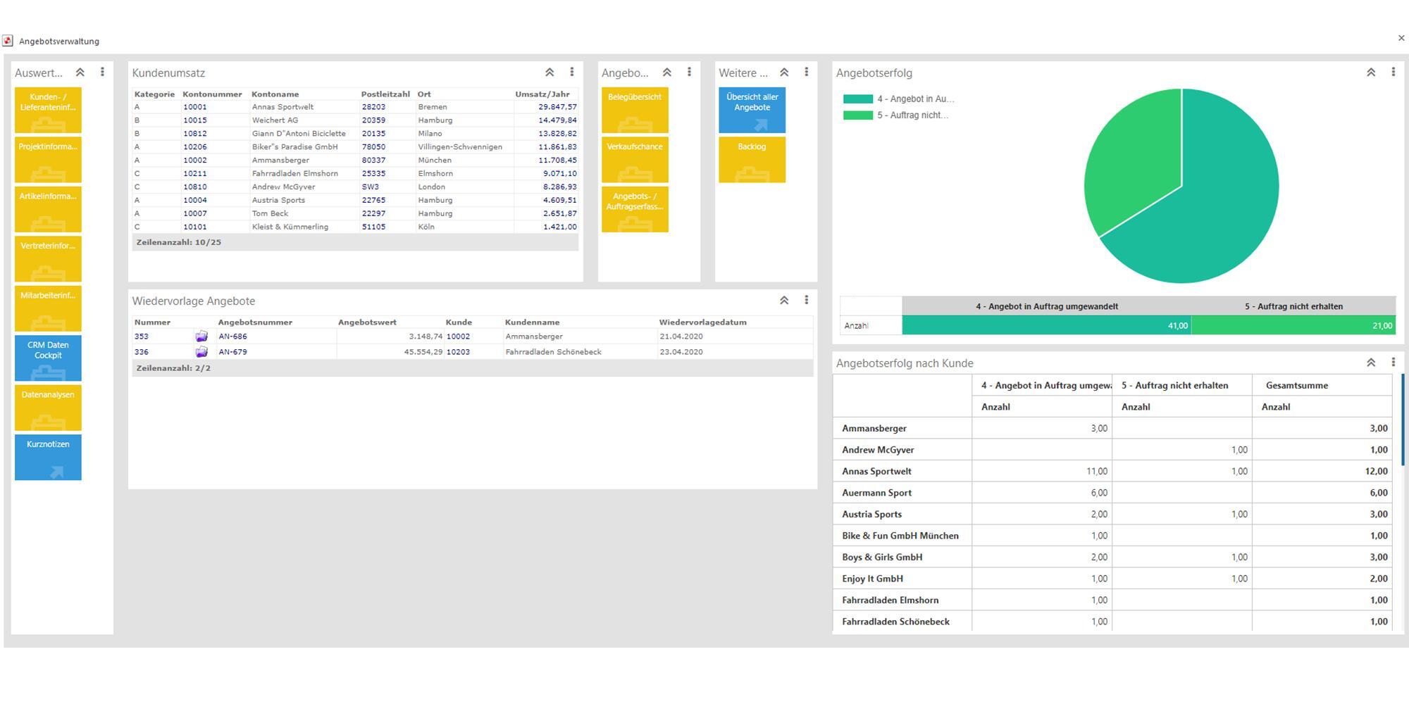Open the Kurznotizen tile
1409x704 pixels.
tap(48, 458)
